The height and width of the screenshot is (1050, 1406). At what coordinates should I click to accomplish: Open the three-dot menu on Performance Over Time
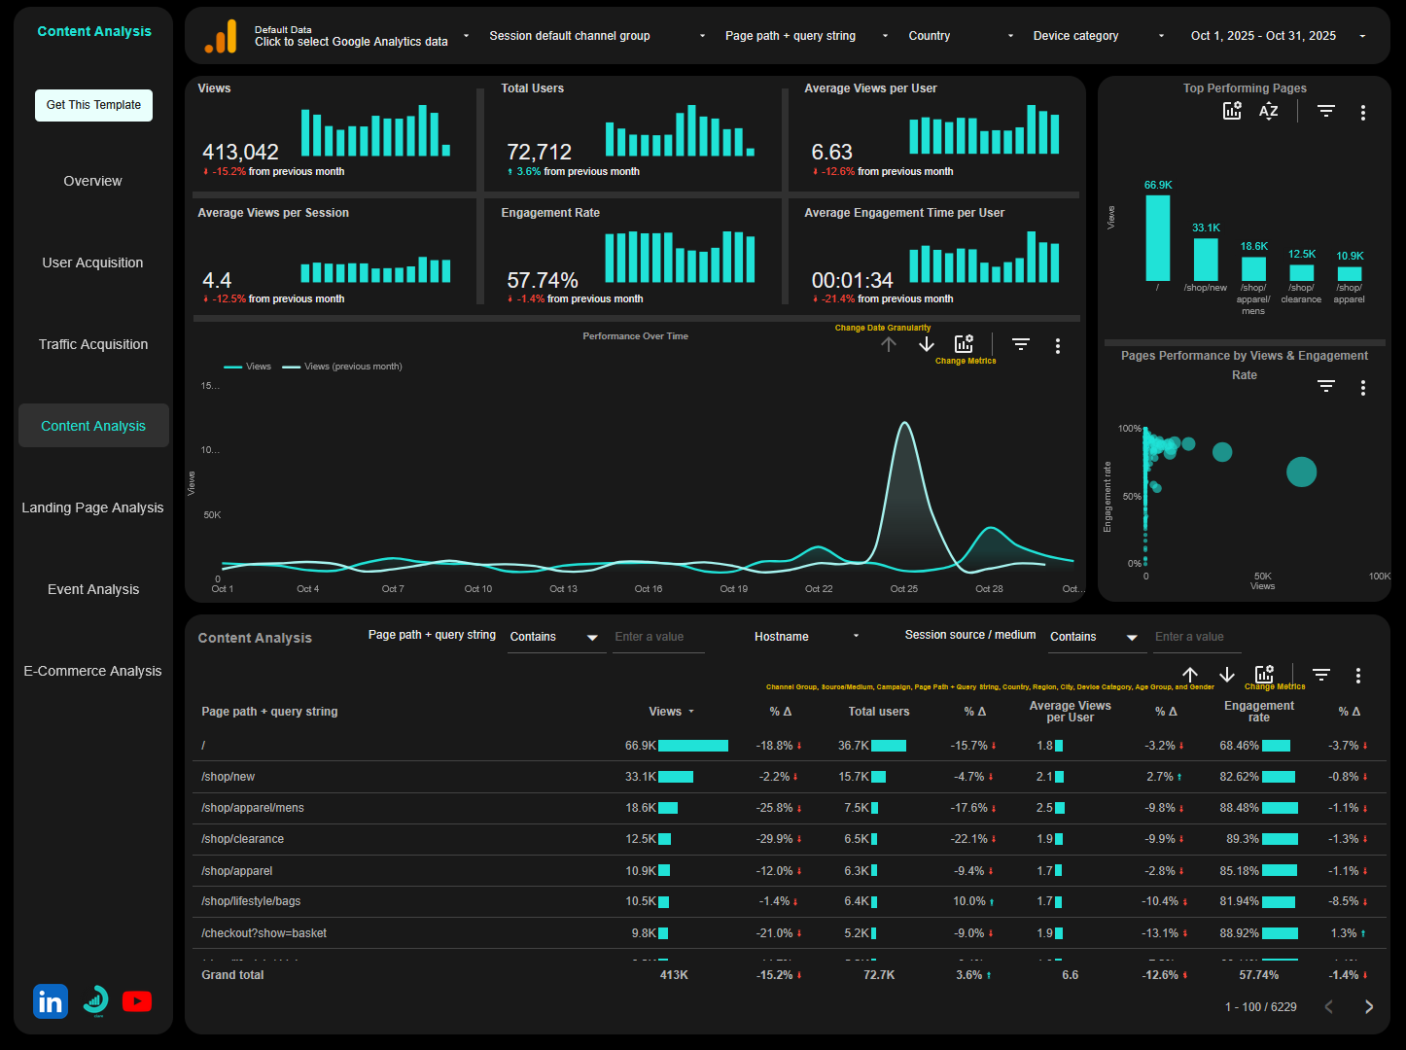(x=1058, y=345)
